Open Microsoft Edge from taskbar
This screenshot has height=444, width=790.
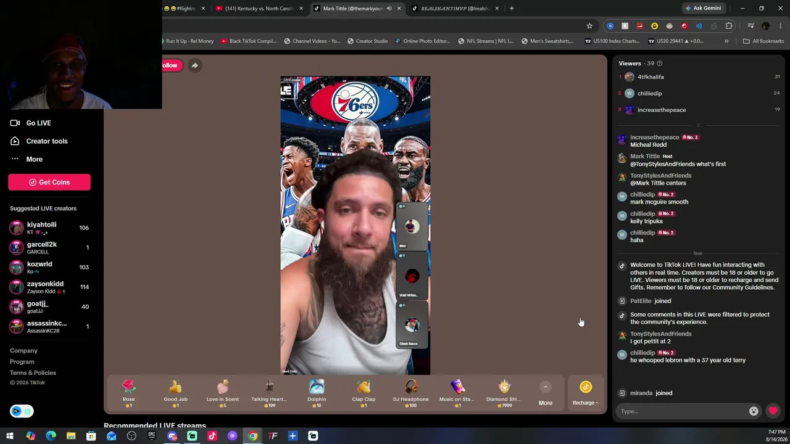coord(51,436)
